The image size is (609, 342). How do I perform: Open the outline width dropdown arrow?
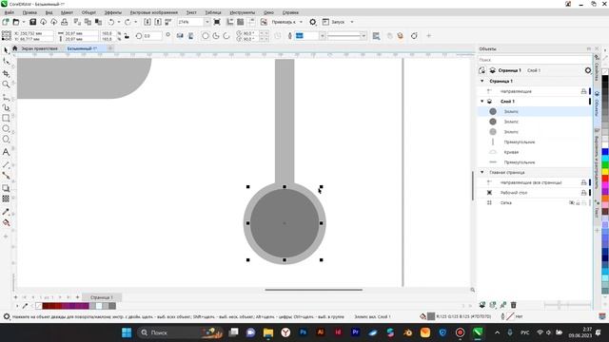(x=322, y=36)
